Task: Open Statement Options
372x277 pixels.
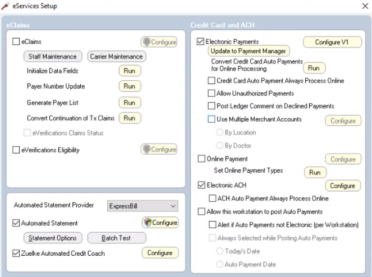Action: pos(53,238)
